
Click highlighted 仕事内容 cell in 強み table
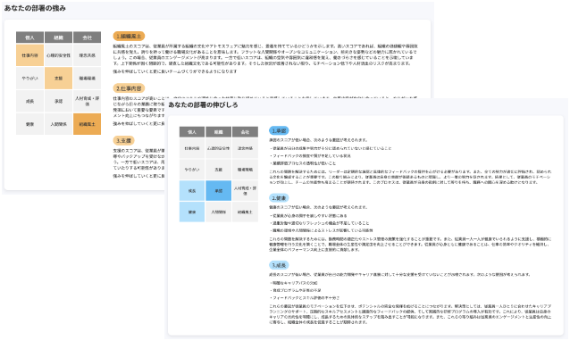pos(29,55)
